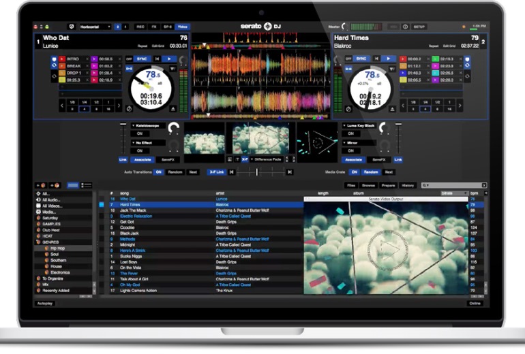Image resolution: width=525 pixels, height=354 pixels.
Task: Trigger the purple 00:58.5 cue on deck 1
Action: click(94, 59)
